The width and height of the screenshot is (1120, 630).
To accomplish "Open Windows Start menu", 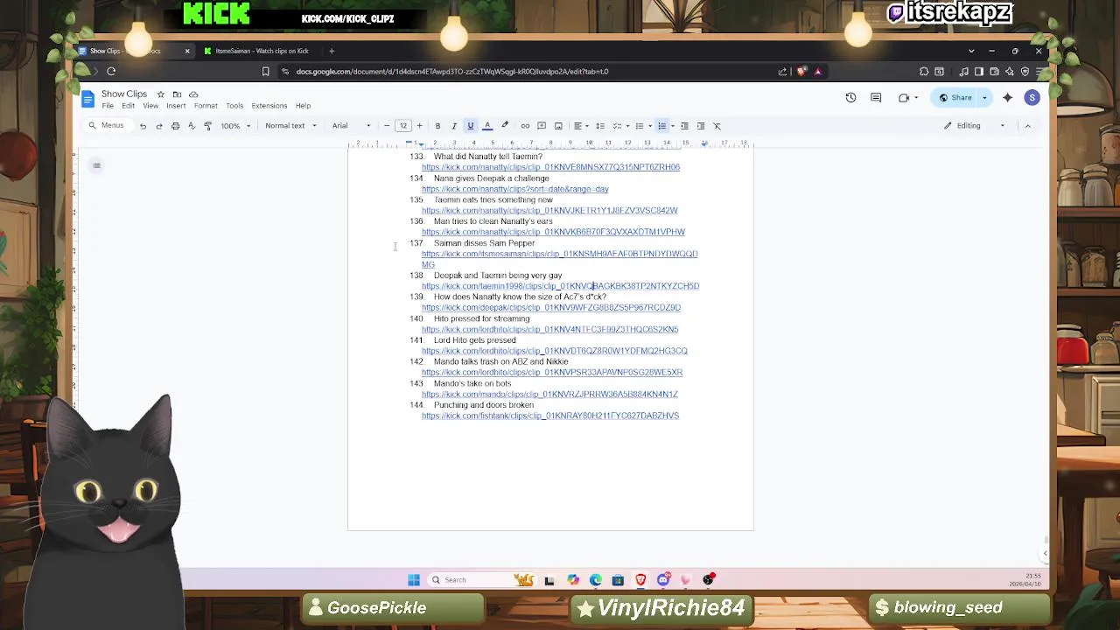I will pos(414,580).
